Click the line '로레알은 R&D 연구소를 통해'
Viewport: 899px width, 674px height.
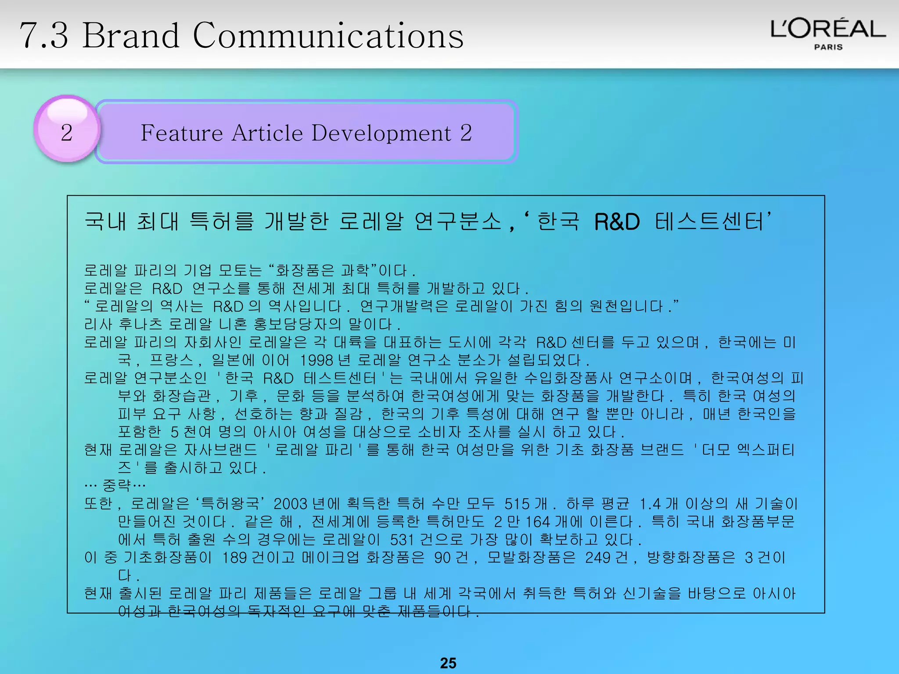(x=306, y=288)
